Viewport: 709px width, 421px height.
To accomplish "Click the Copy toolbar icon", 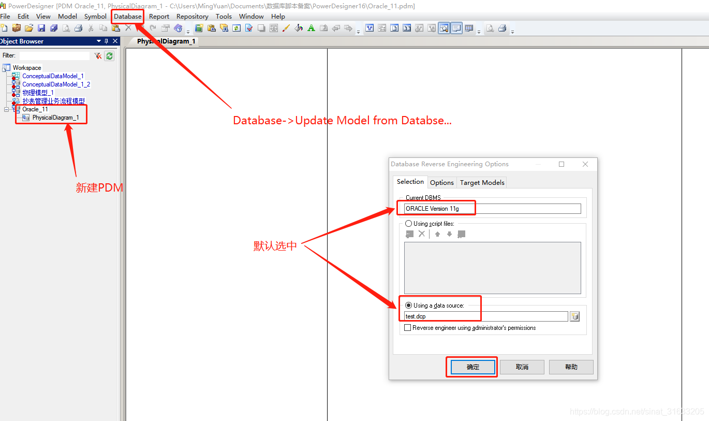I will (x=103, y=28).
